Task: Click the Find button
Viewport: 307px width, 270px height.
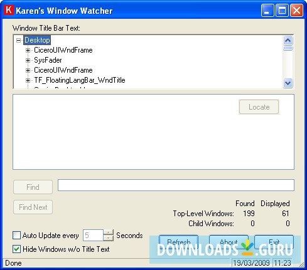Action: [33, 187]
